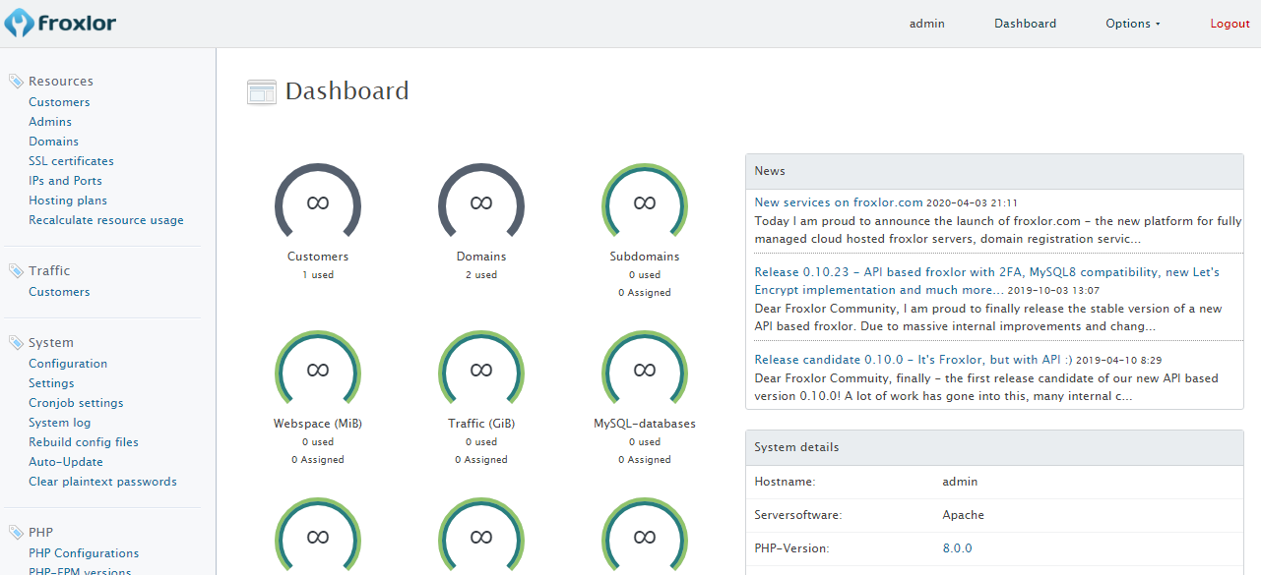1261x575 pixels.
Task: Open Hosting plans in the sidebar
Action: 68,201
